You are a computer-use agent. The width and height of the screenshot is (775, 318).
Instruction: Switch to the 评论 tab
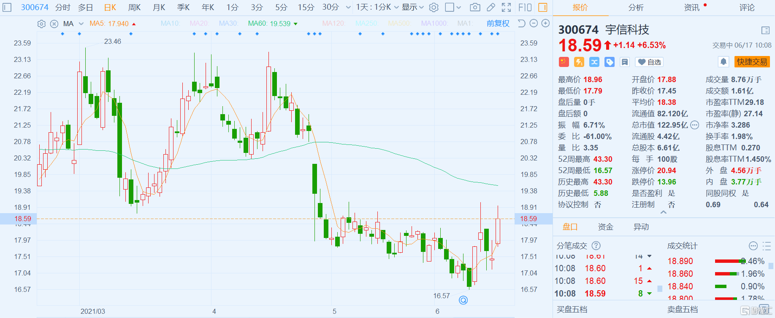coord(747,8)
